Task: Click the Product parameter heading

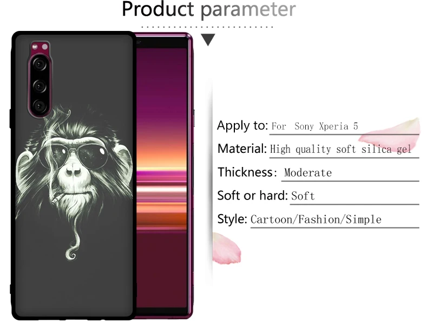Action: pos(209,10)
